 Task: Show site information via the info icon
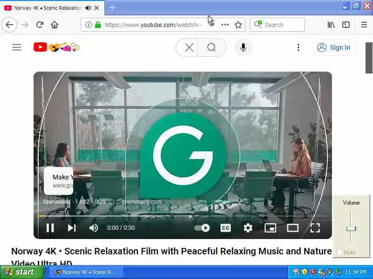[88, 25]
